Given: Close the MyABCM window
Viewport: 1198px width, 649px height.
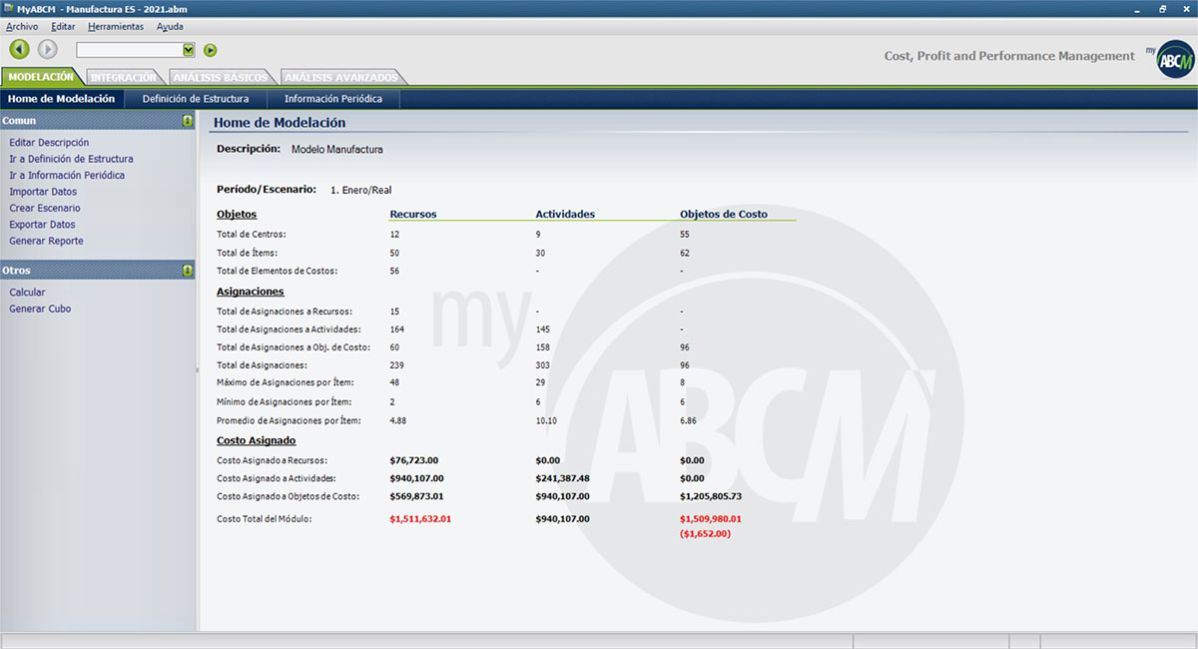Looking at the screenshot, I should tap(1185, 8).
